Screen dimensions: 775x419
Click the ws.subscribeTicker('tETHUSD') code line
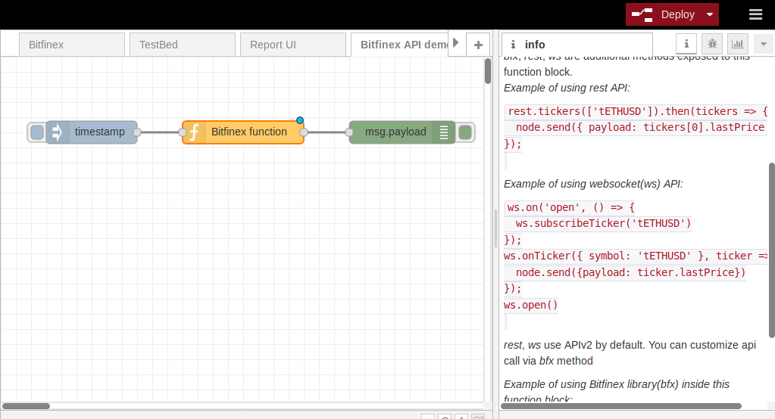click(x=603, y=224)
